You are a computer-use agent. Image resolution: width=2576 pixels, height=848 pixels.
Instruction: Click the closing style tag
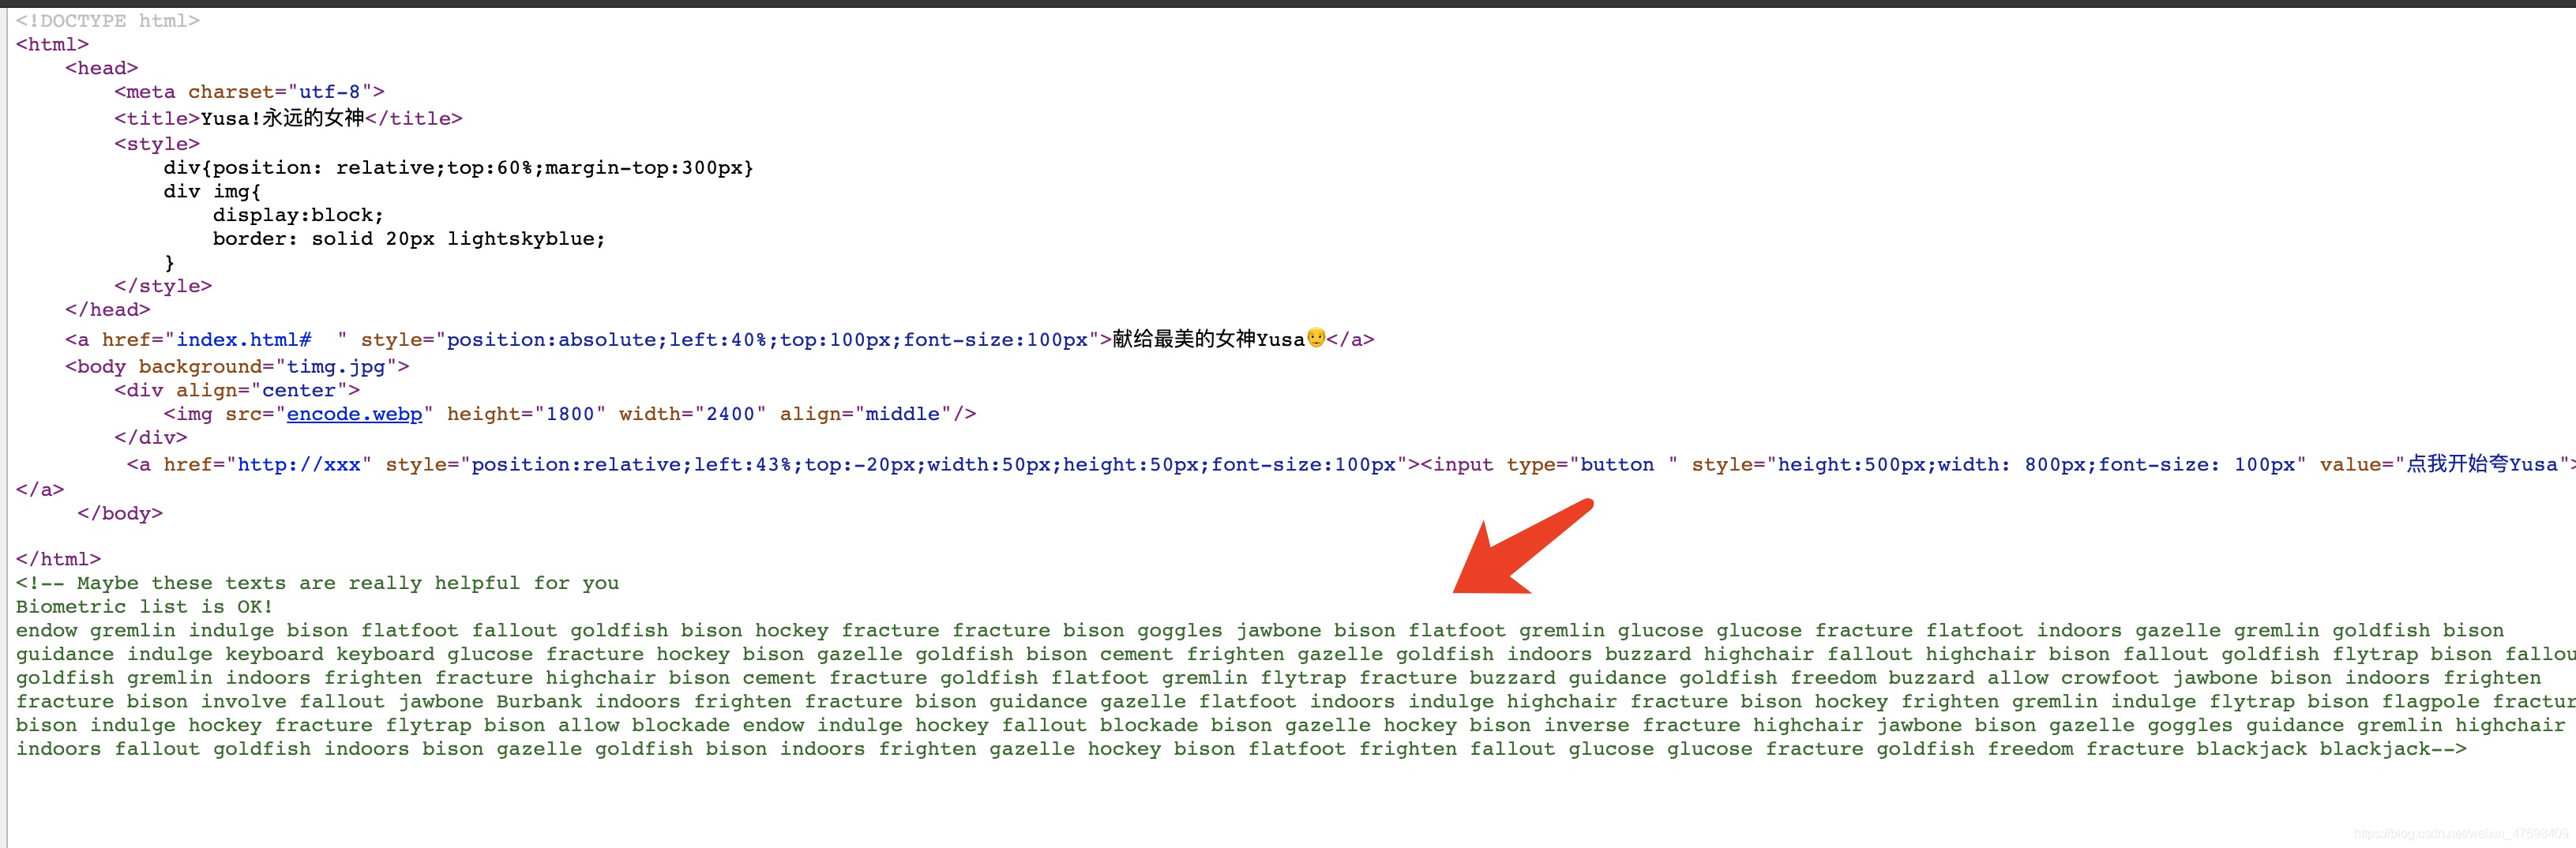click(x=163, y=286)
